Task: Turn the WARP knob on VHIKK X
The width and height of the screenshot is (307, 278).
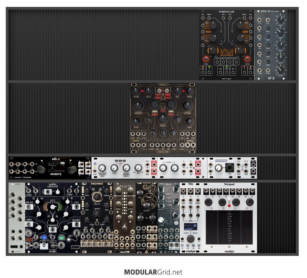Action: click(136, 91)
